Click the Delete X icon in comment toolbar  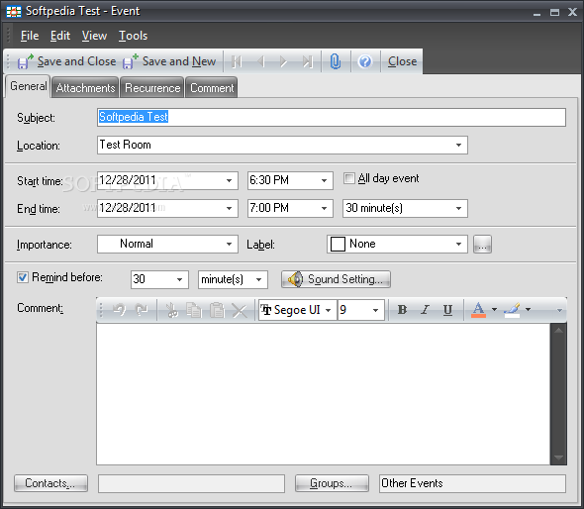240,310
